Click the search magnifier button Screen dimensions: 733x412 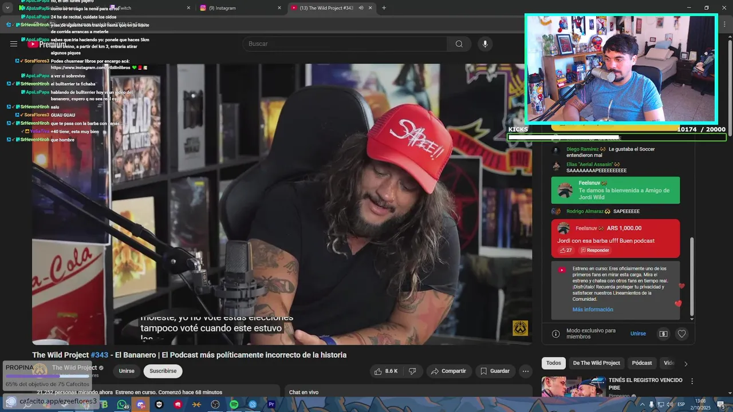(459, 44)
